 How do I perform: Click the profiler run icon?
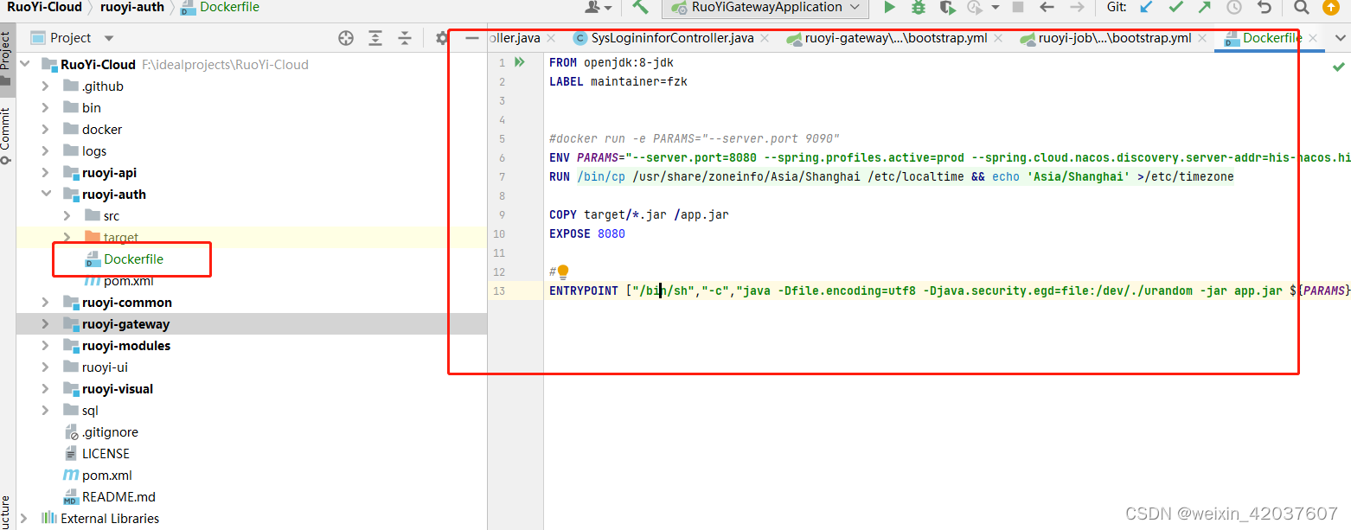pyautogui.click(x=975, y=7)
